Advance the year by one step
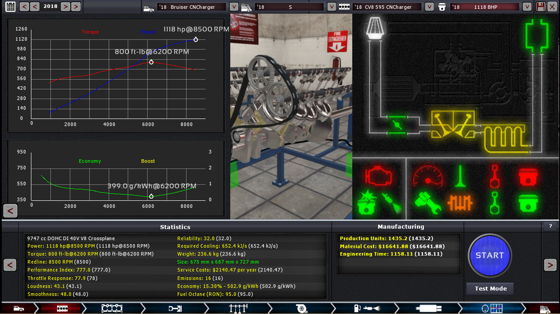This screenshot has height=314, width=560. 65,7
